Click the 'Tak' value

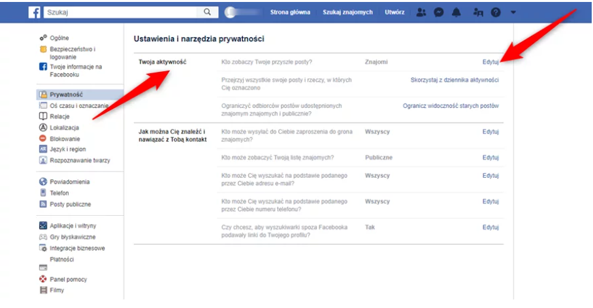(x=370, y=228)
